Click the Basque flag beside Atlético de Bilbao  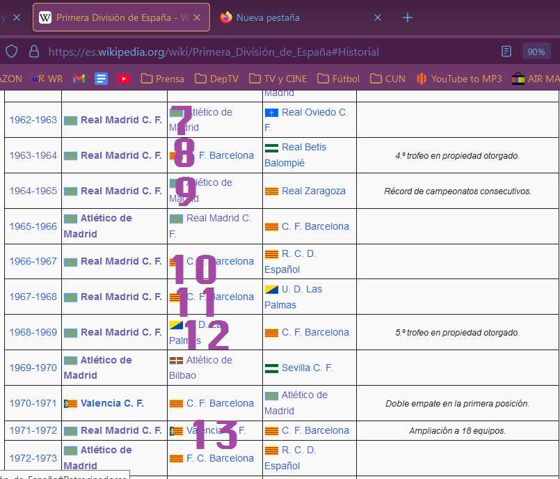pos(176,361)
